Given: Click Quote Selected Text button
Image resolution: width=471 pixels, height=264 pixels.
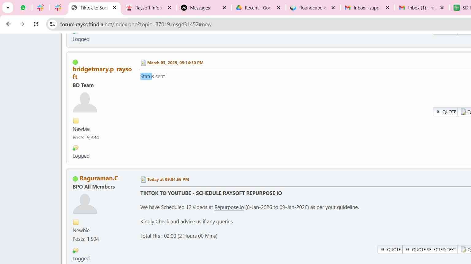Looking at the screenshot, I should 431,250.
